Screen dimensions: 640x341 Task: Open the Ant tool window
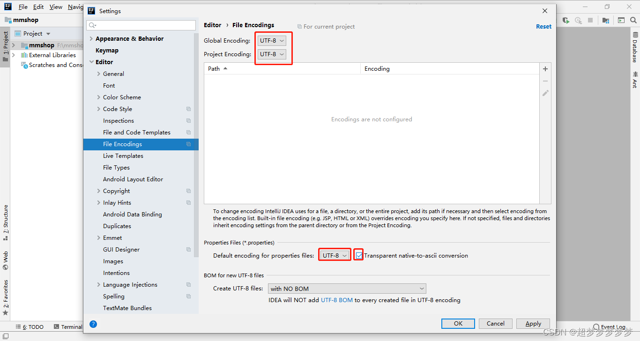pos(635,79)
